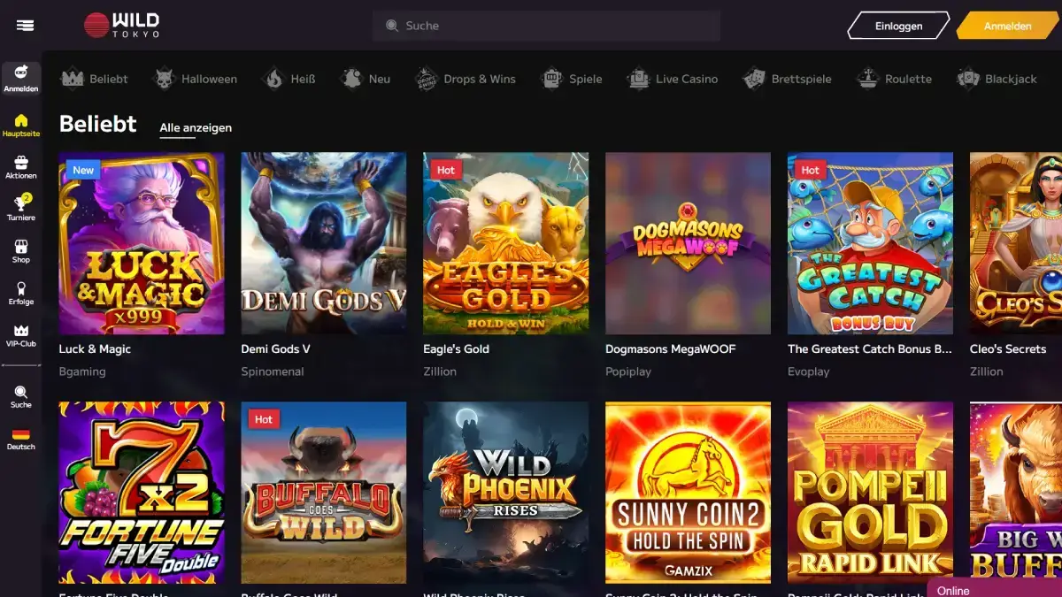Expand the Drops & Wins category

point(468,79)
